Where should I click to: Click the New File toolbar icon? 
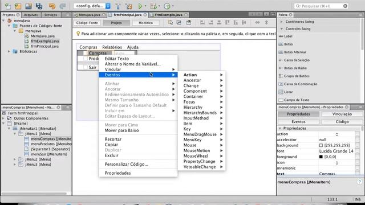pos(7,6)
